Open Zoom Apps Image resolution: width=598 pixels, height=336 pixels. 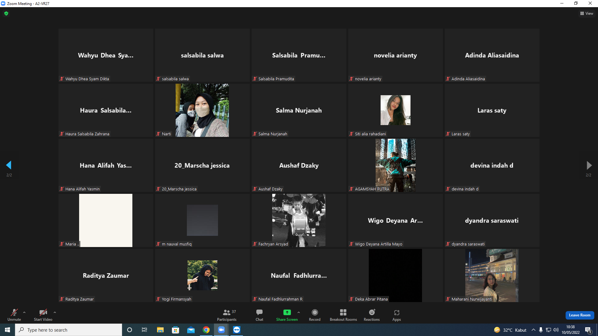point(396,315)
